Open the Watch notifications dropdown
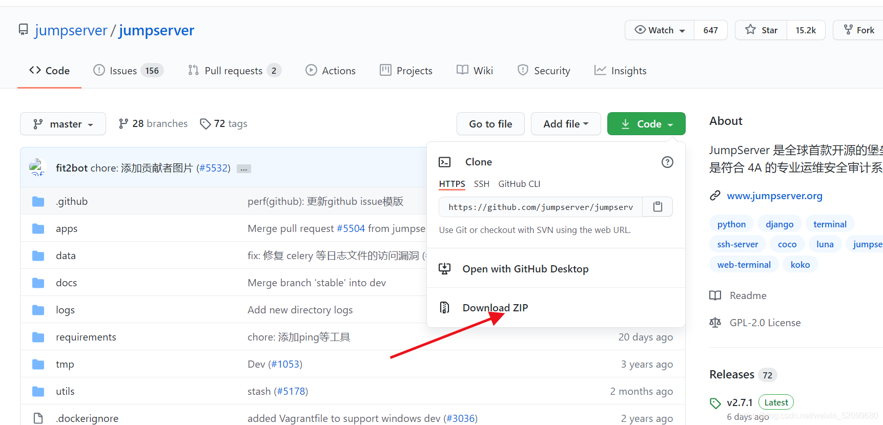This screenshot has width=883, height=425. pos(660,30)
